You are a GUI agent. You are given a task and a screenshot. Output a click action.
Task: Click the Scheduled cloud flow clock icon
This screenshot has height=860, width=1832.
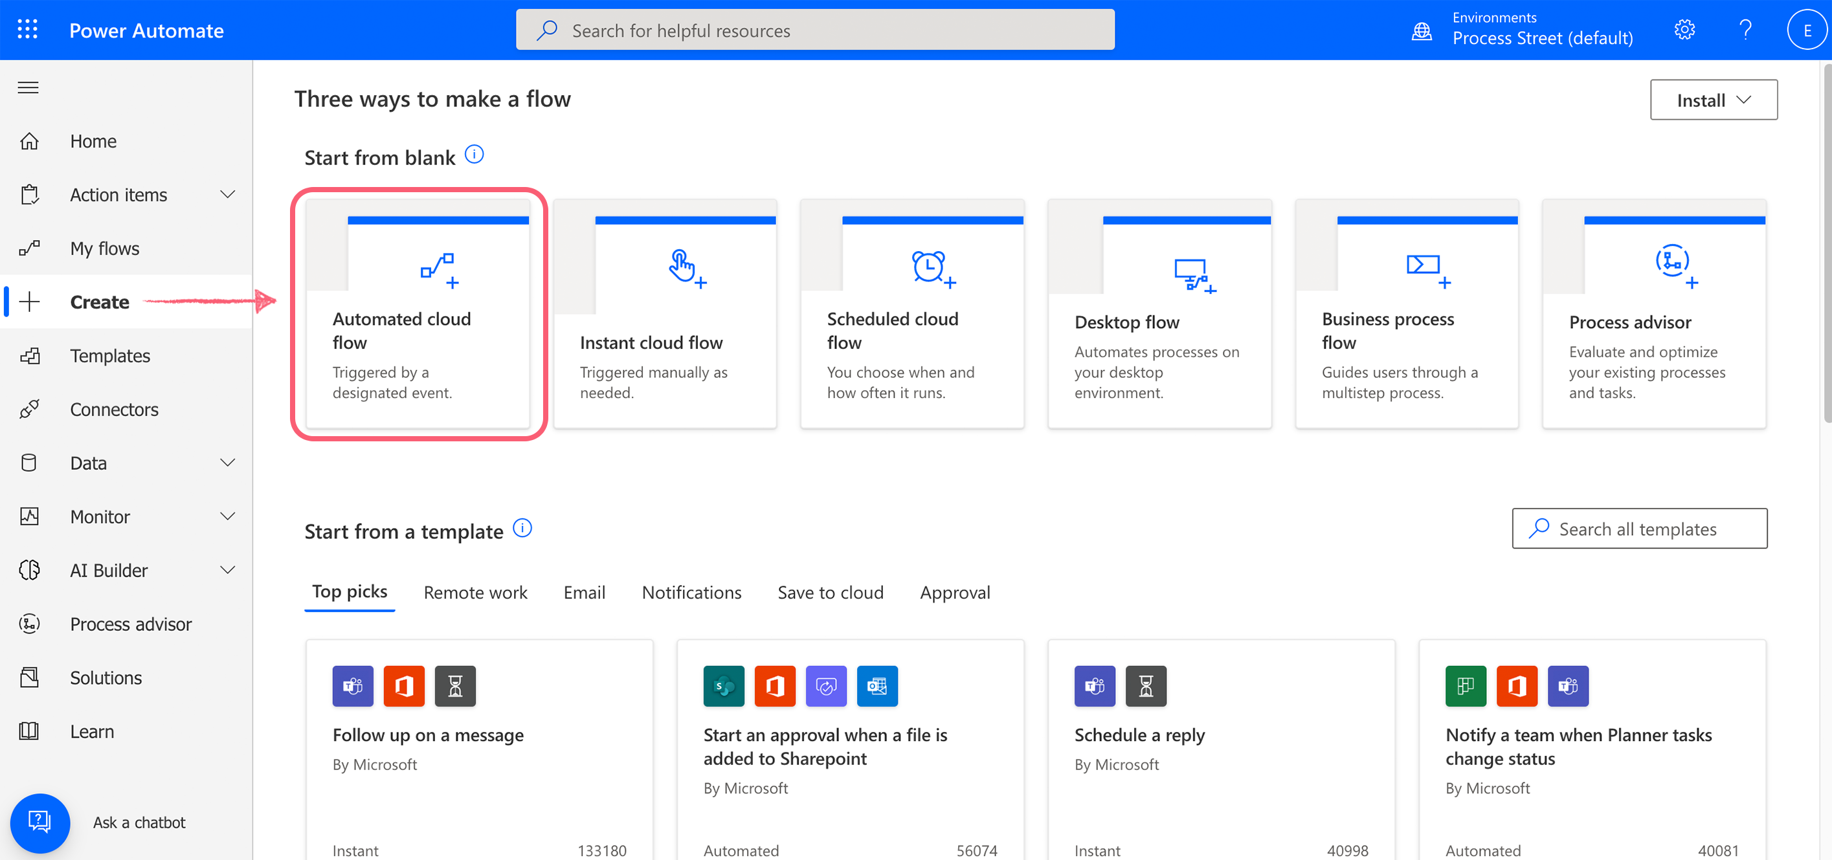click(933, 269)
